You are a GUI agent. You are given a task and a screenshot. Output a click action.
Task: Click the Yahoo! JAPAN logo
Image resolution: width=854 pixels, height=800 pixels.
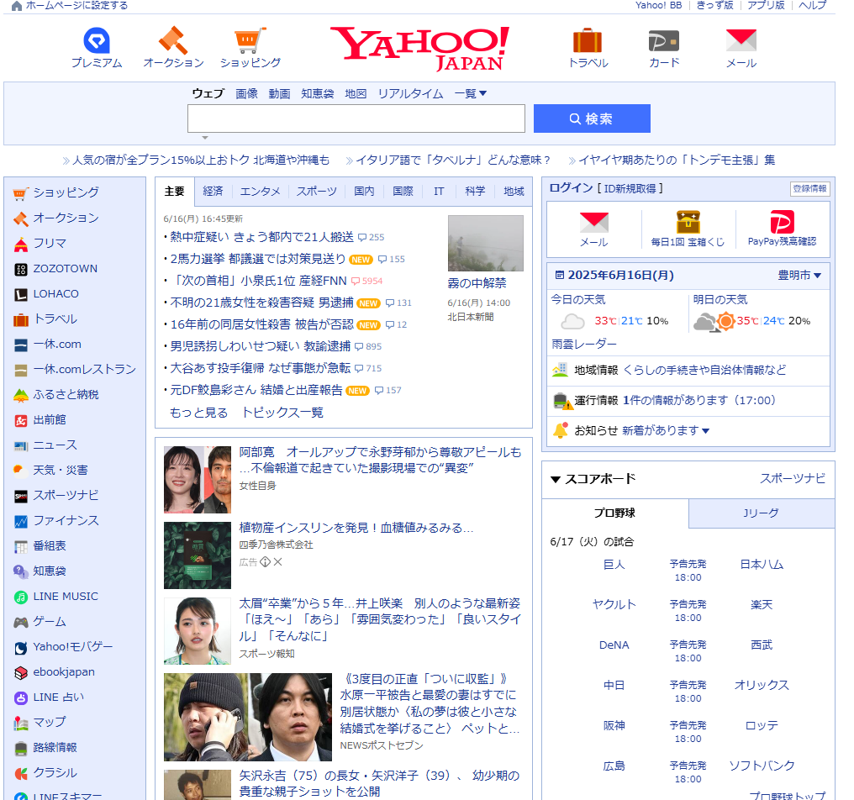[420, 49]
